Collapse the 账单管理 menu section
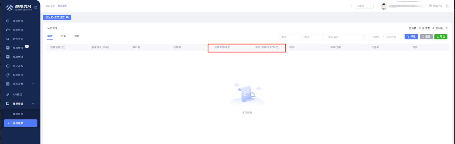This screenshot has width=455, height=144. click(x=33, y=104)
